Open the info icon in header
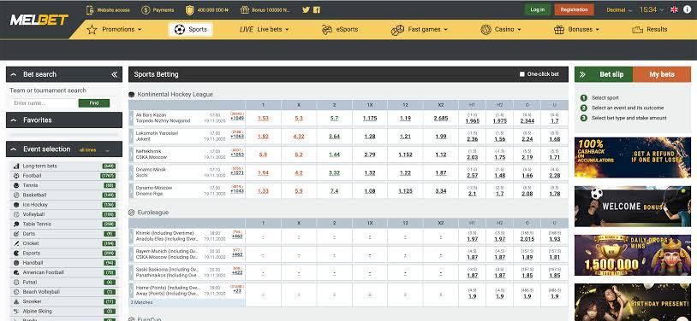The width and height of the screenshot is (697, 321). pos(688,9)
